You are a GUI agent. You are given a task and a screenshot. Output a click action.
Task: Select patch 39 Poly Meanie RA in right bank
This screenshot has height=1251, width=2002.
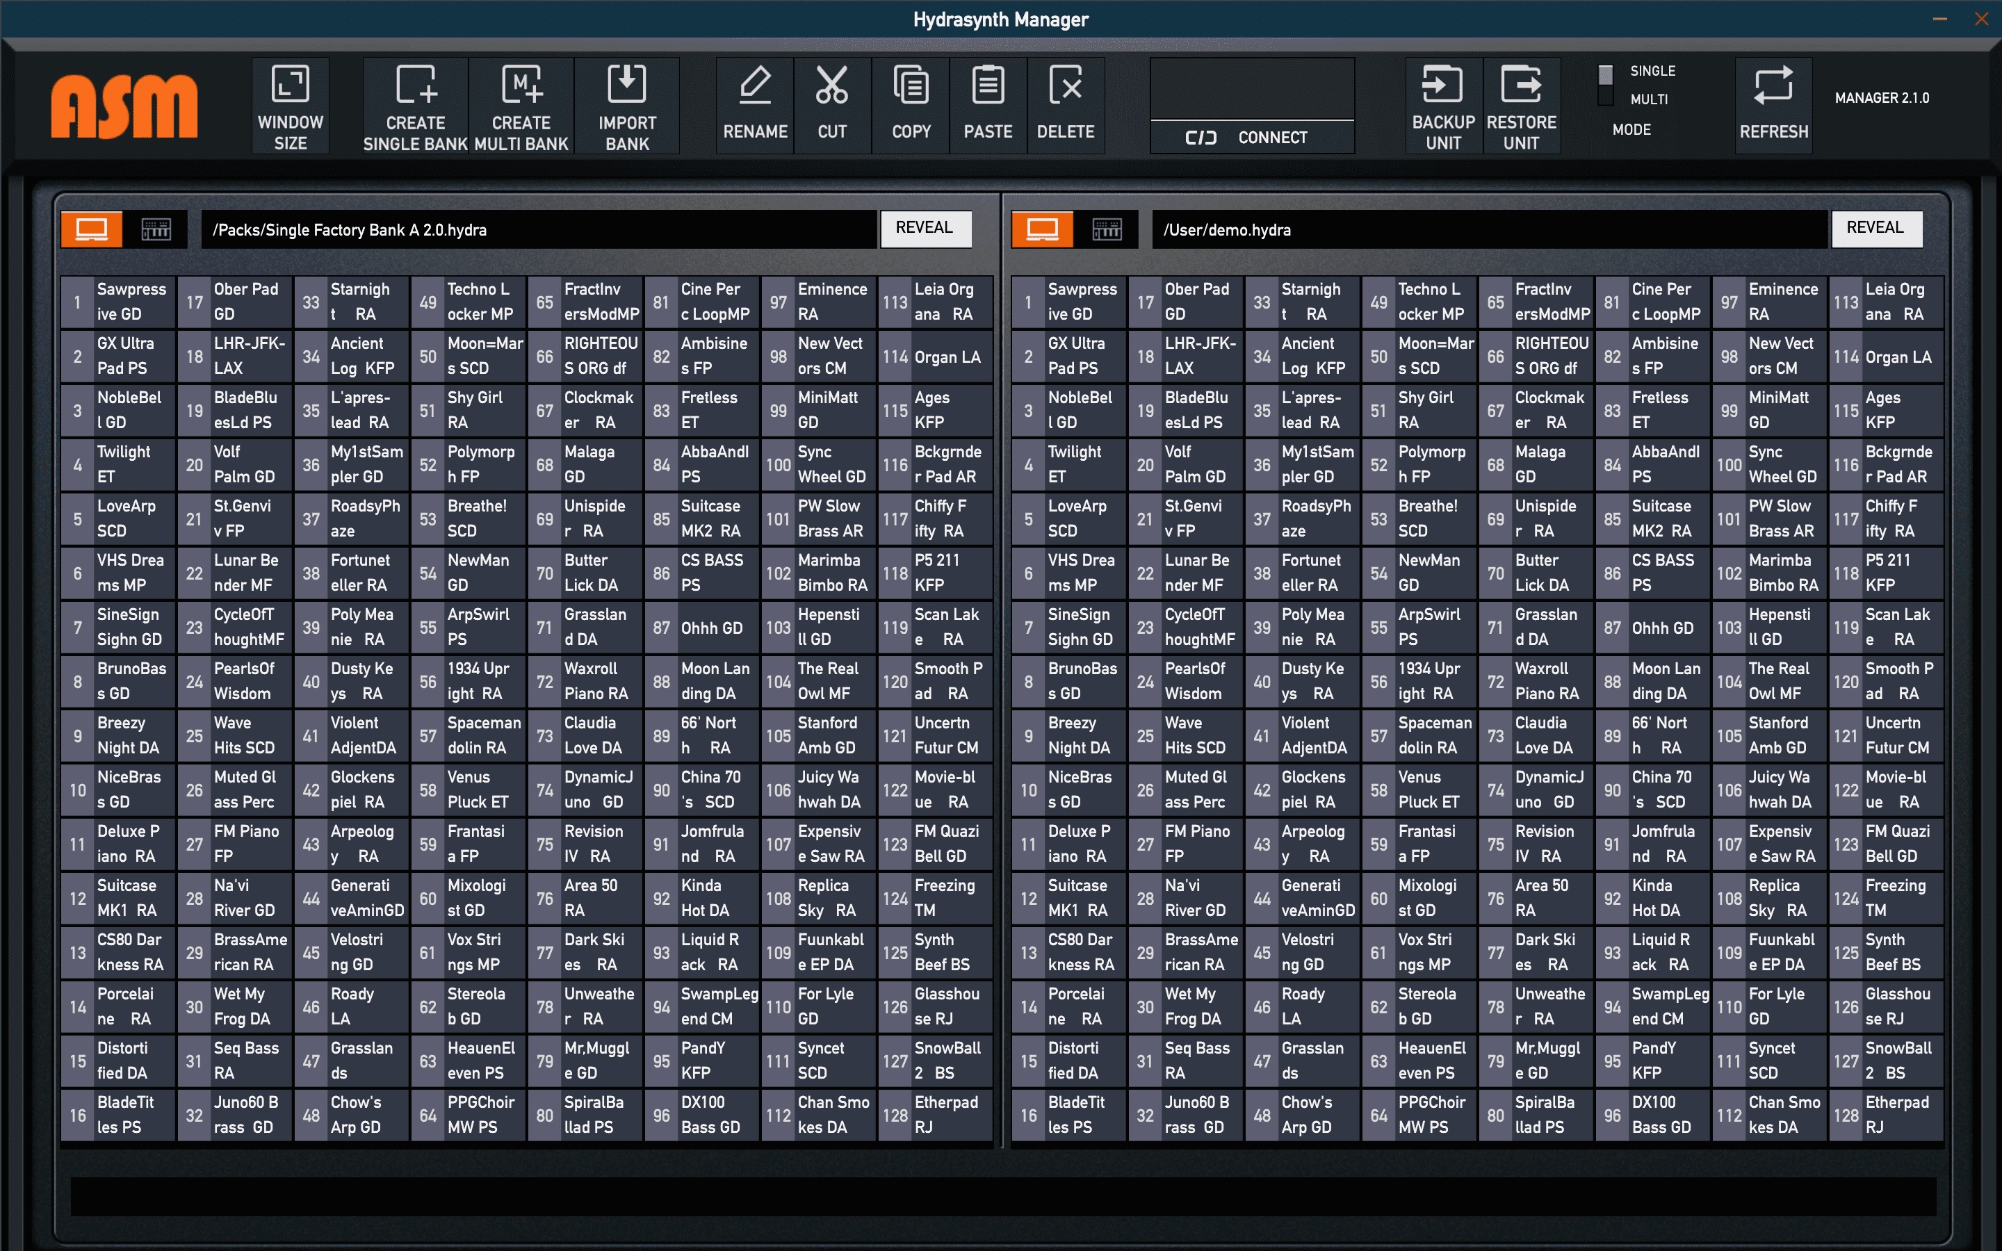(1302, 627)
